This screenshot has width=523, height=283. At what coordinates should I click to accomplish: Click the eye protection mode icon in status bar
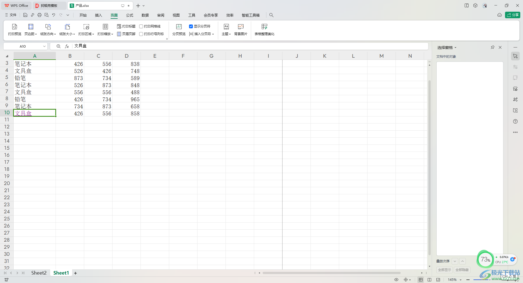(396, 280)
